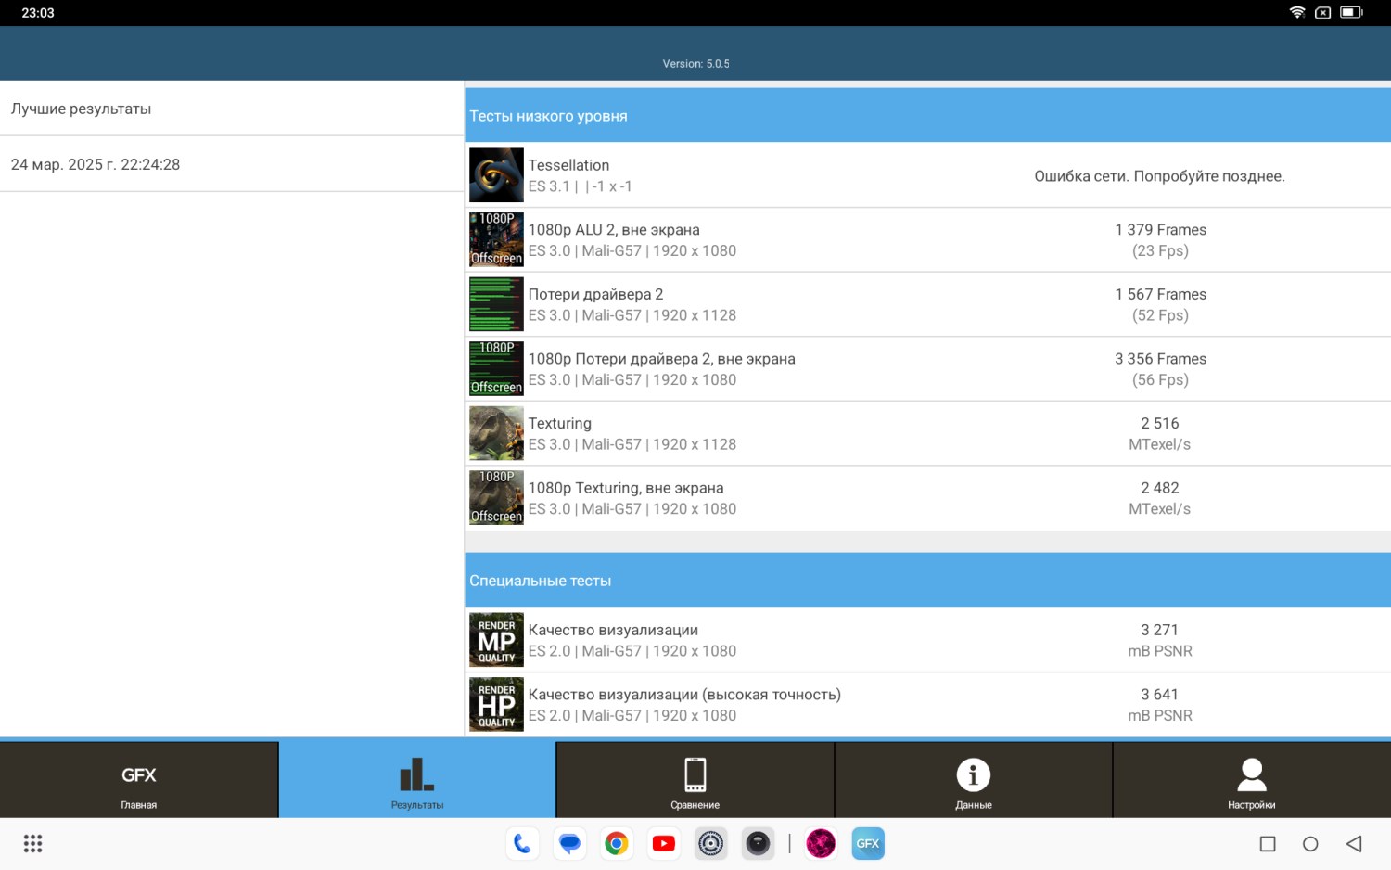Screen dimensions: 1391x870
Task: Tap the 1080p Потери драйвера 2, вне экрана title
Action: [x=662, y=359]
